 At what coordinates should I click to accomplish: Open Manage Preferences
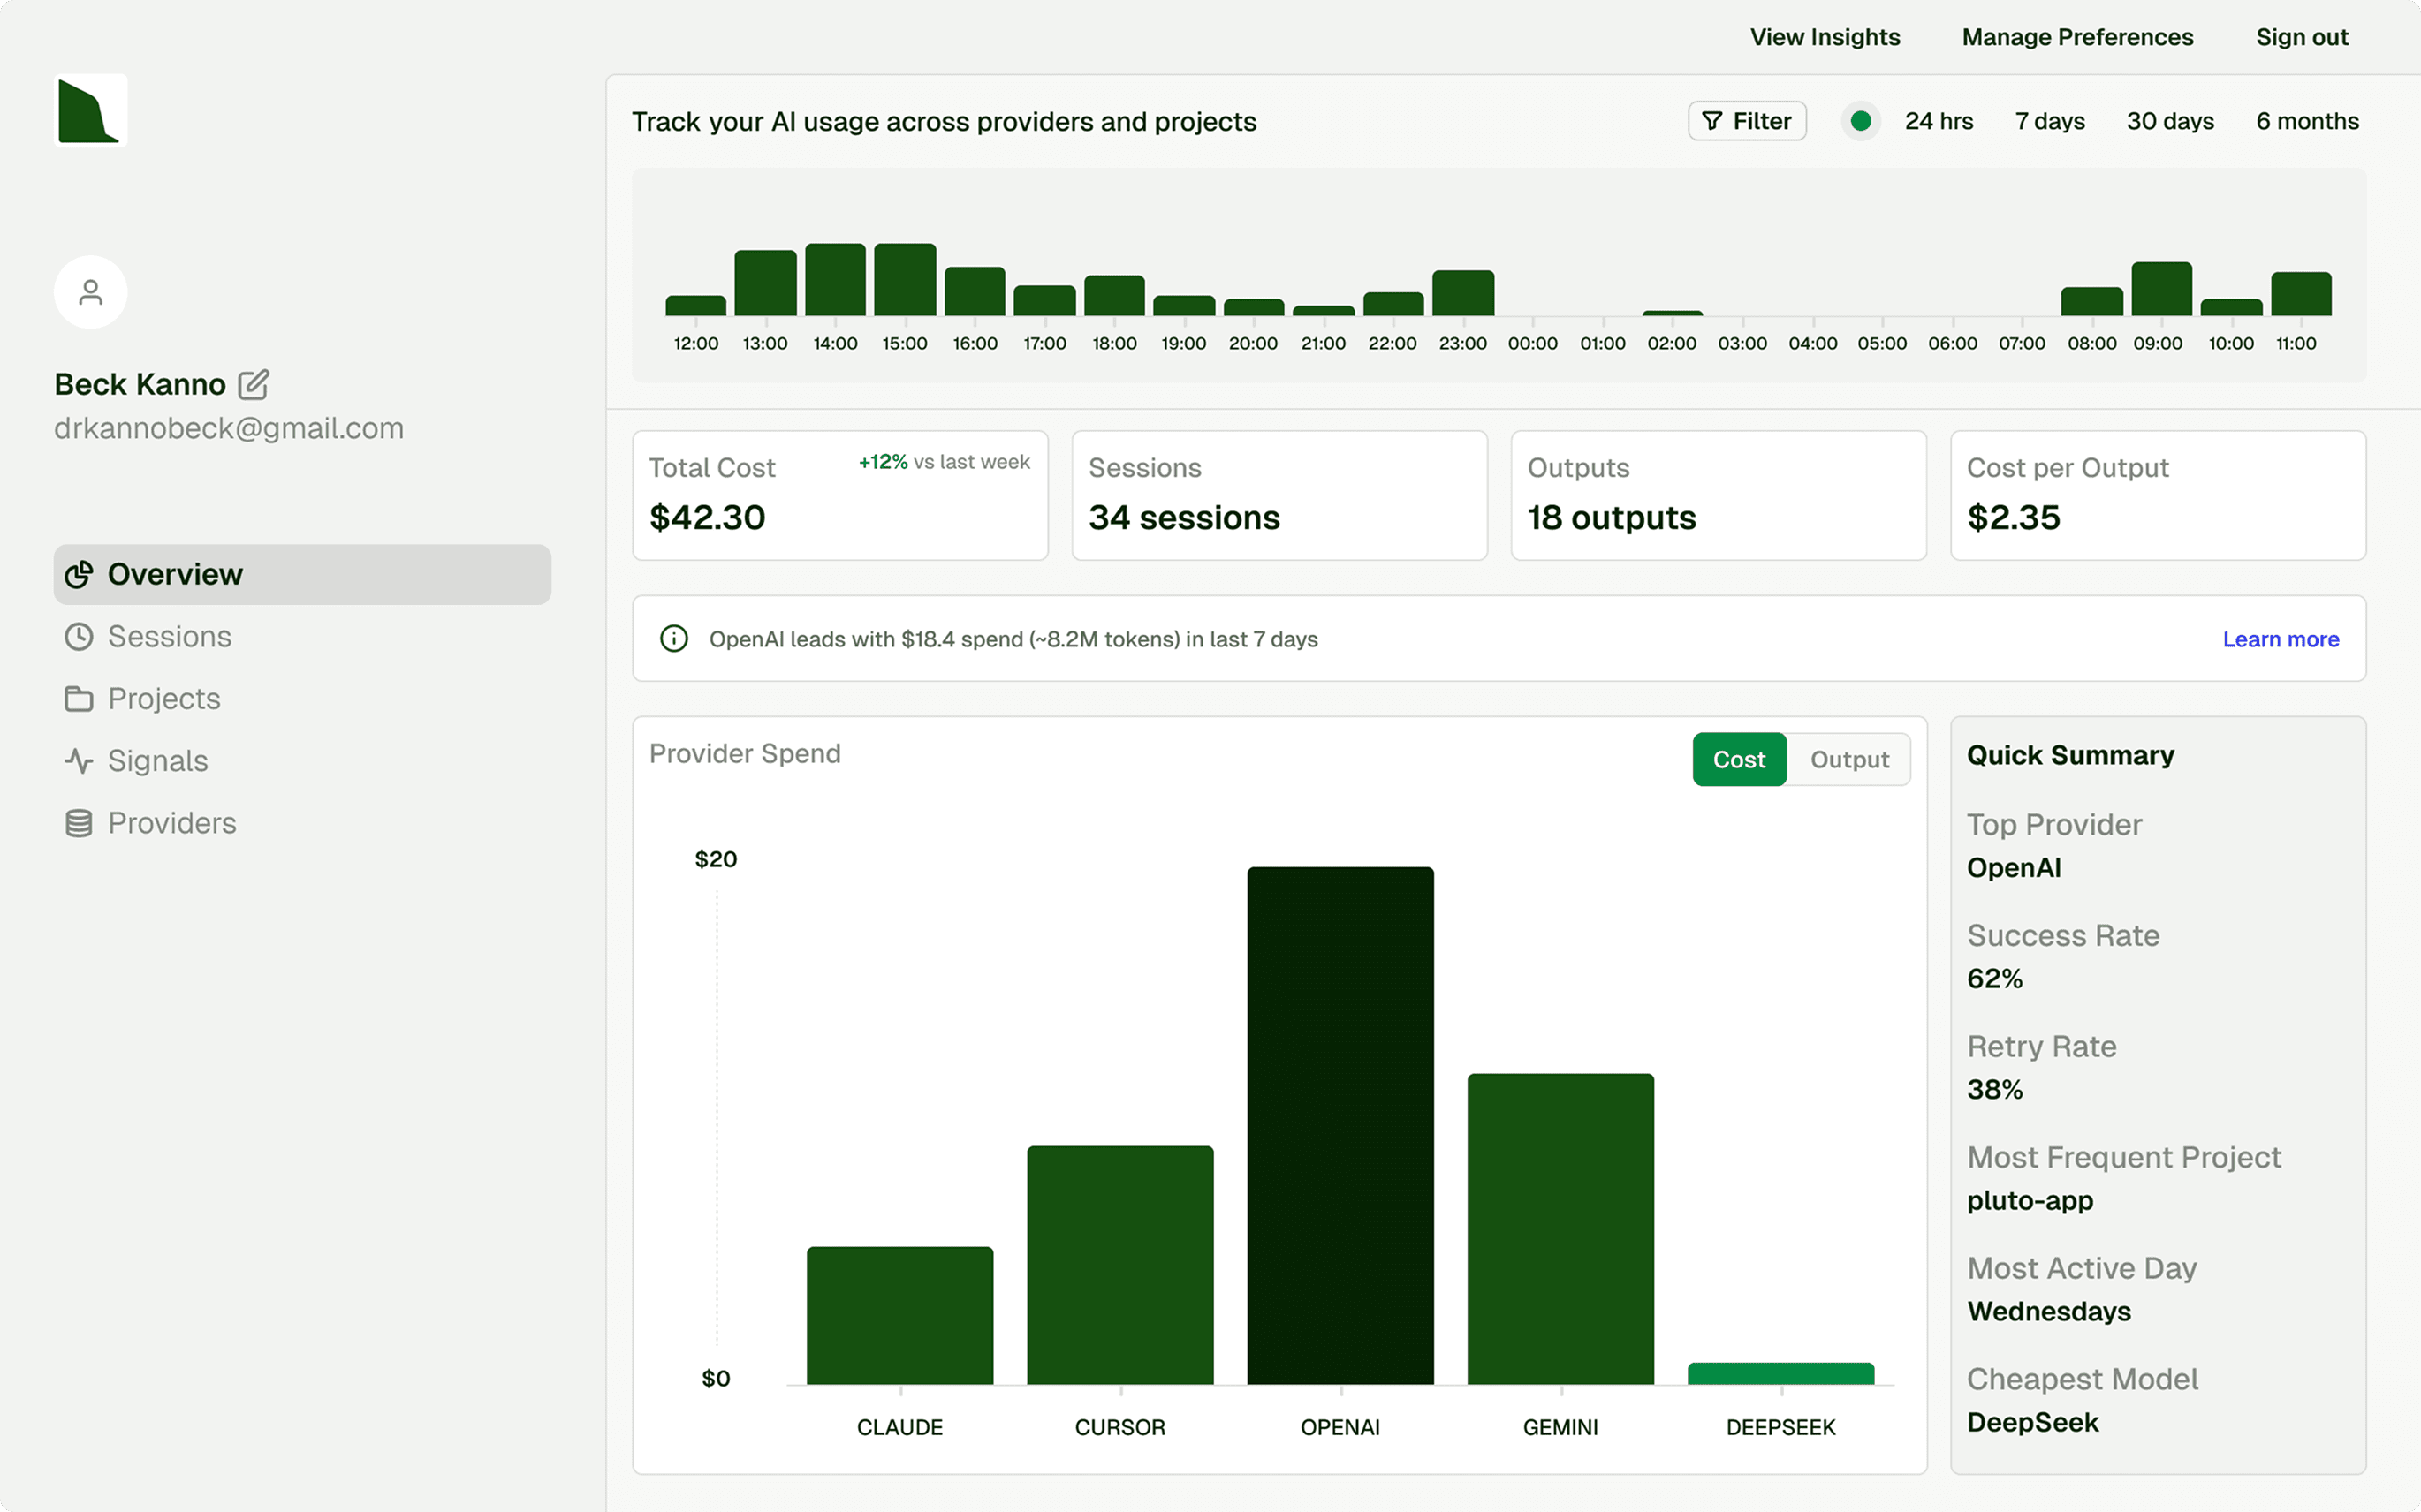coord(2077,37)
